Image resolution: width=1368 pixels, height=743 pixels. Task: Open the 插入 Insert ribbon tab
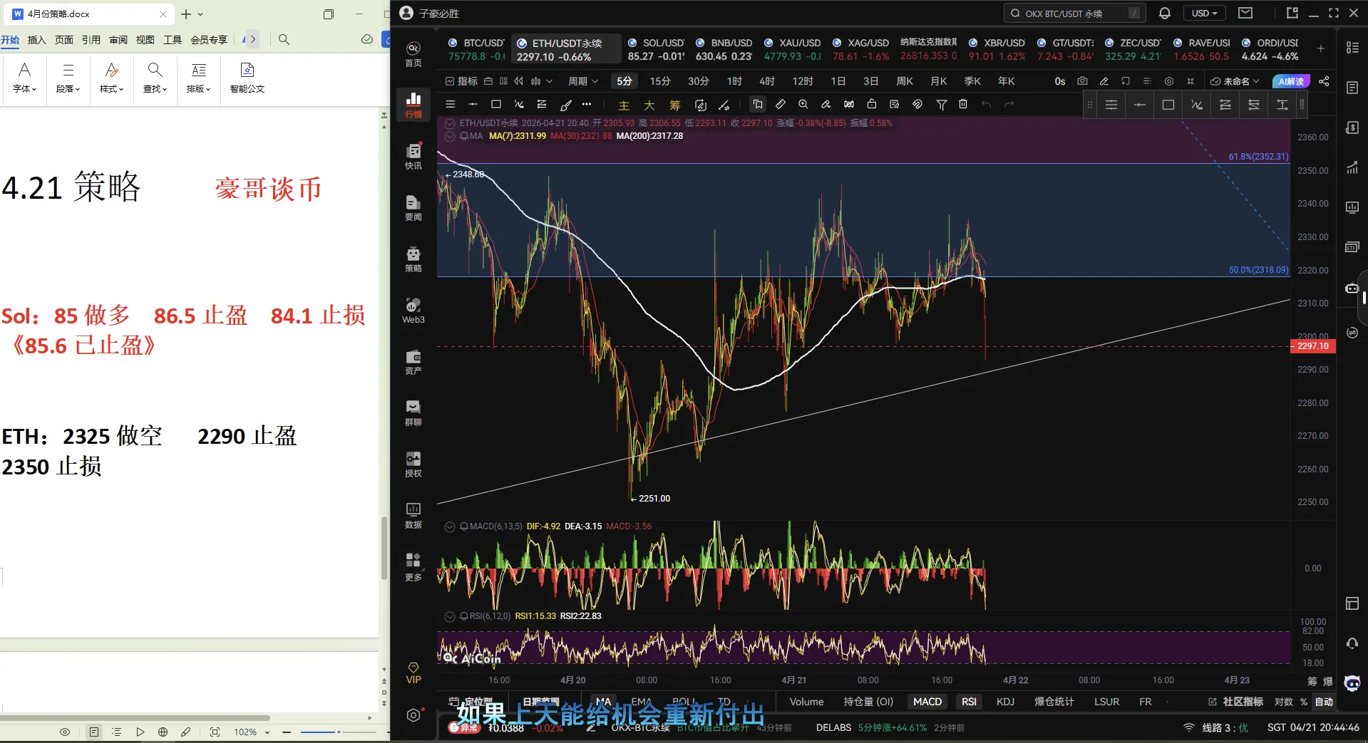coord(36,40)
